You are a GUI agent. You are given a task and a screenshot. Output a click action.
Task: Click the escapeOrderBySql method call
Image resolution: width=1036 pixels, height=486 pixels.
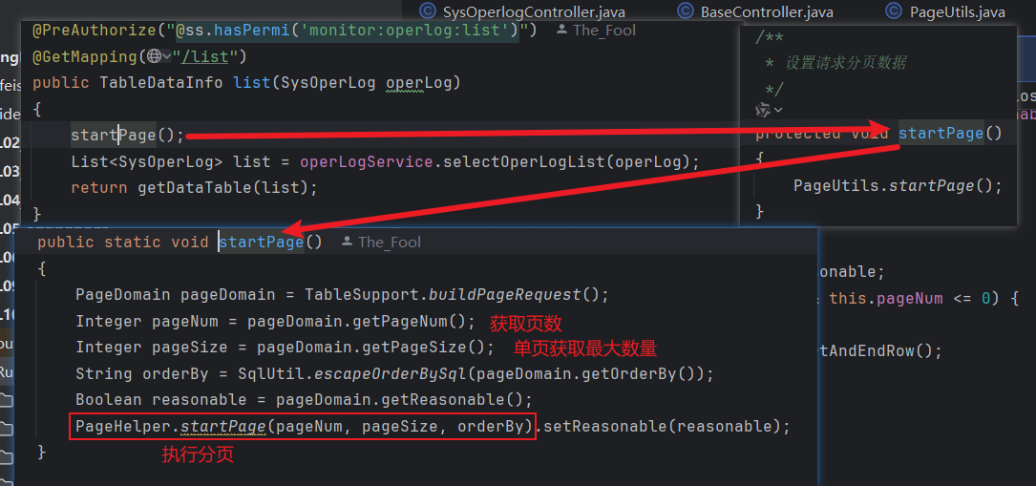click(x=390, y=373)
